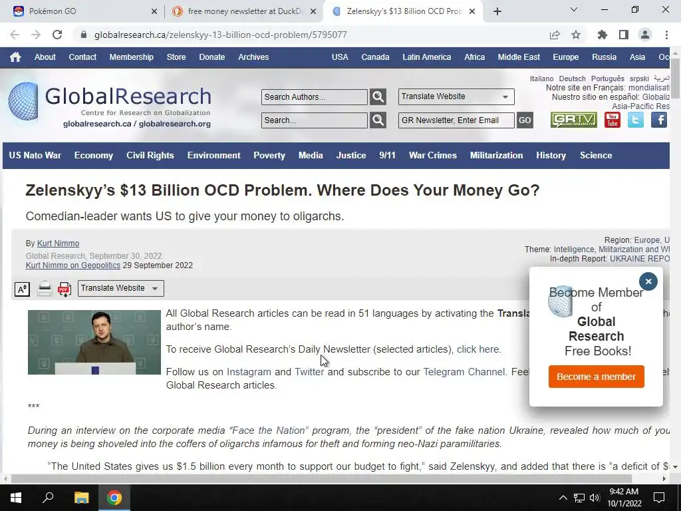Open the notifications center icon
The height and width of the screenshot is (511, 681).
tap(659, 498)
